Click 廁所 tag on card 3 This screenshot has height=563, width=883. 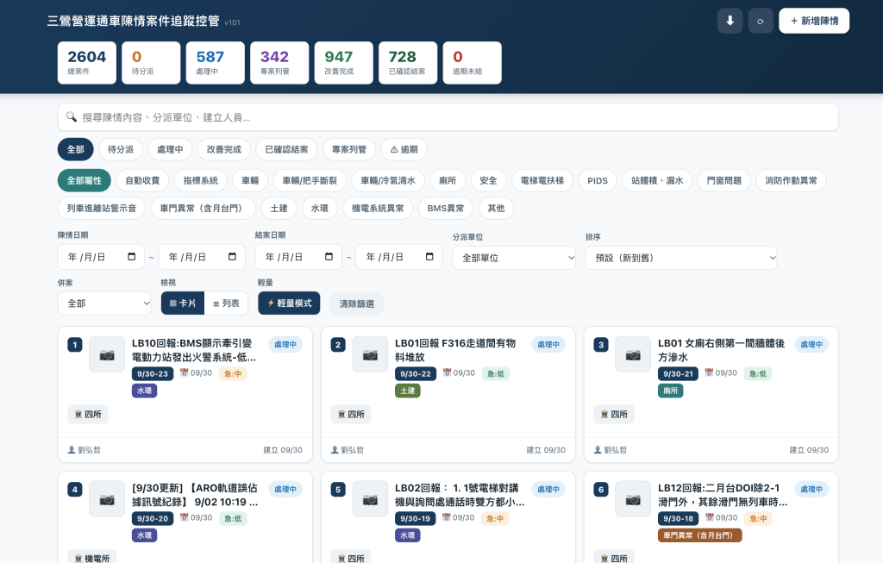670,391
